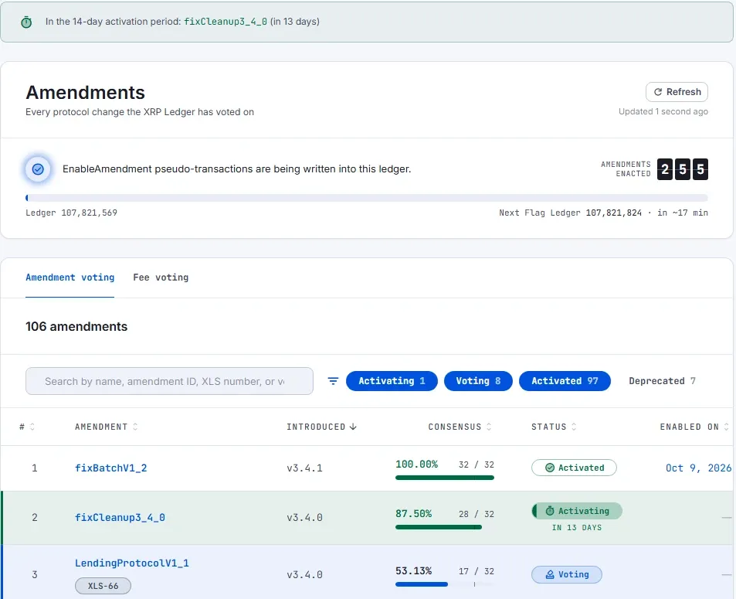Click the Refresh button
The width and height of the screenshot is (736, 599).
pyautogui.click(x=677, y=92)
